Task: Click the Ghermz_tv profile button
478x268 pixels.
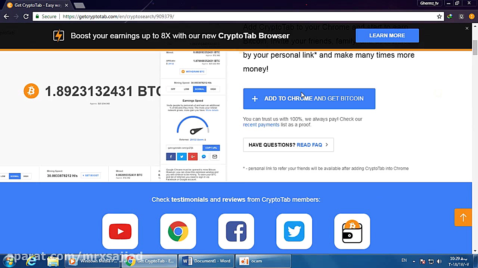Action: (429, 3)
